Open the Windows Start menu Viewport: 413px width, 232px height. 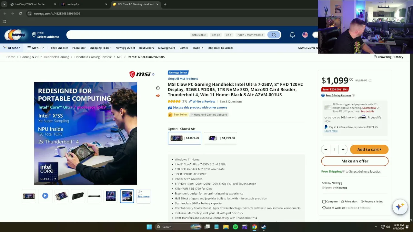point(149,227)
